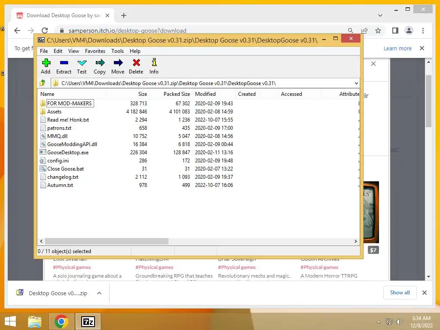This screenshot has height=330, width=440.
Task: Select the config.ini file icon
Action: click(x=43, y=161)
